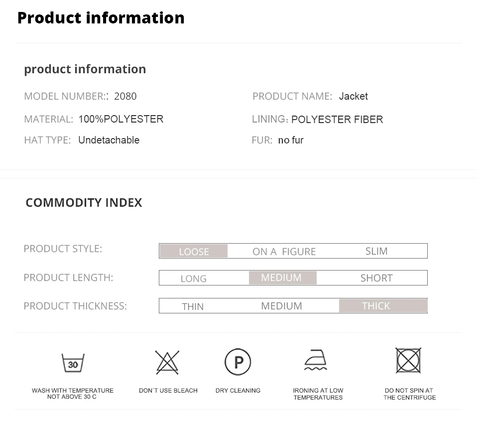This screenshot has height=428, width=478.
Task: Pick THIN product thickness
Action: [x=193, y=306]
